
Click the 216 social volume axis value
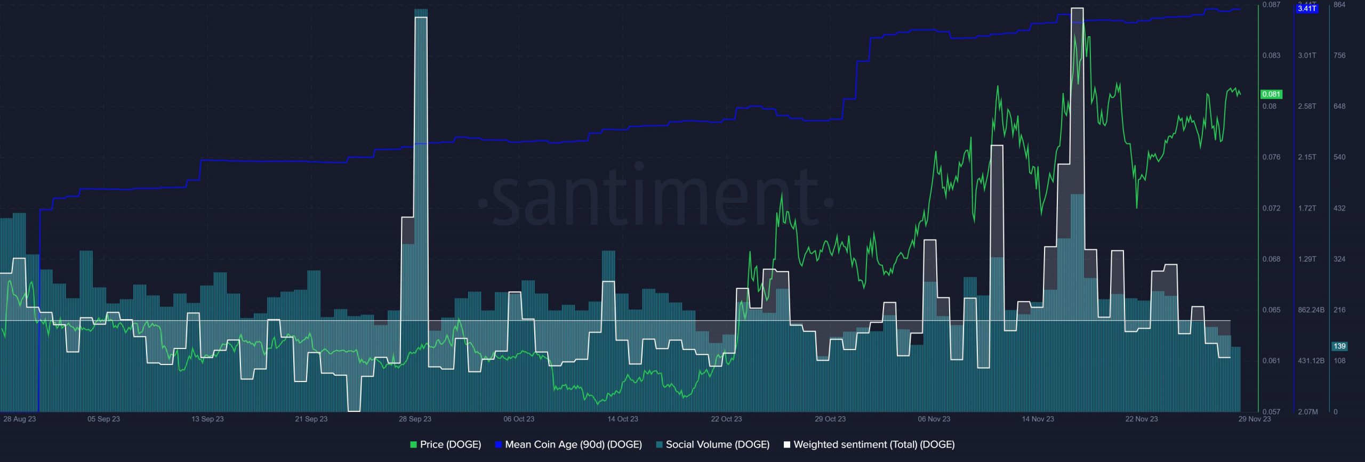(1339, 310)
